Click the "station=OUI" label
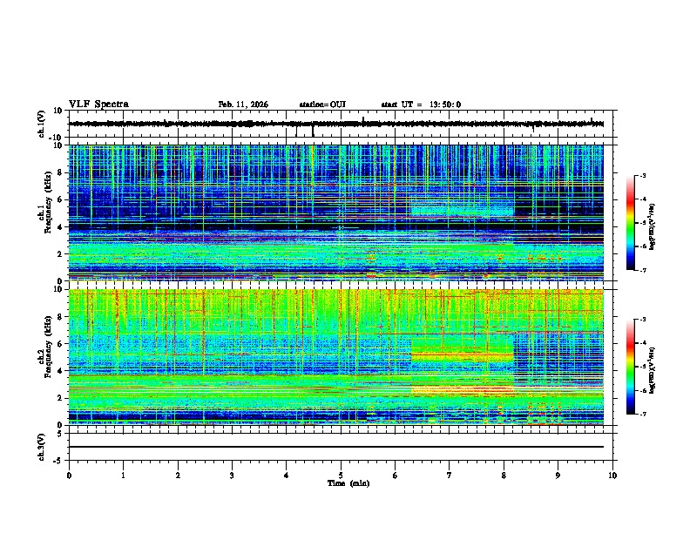The width and height of the screenshot is (690, 533). click(x=322, y=105)
